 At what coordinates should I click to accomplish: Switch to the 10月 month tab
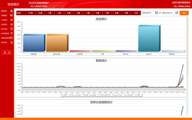coord(136,13)
